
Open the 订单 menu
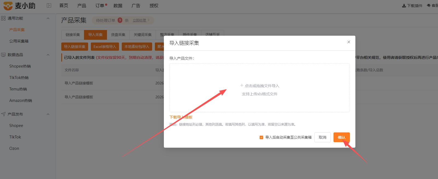pyautogui.click(x=100, y=5)
